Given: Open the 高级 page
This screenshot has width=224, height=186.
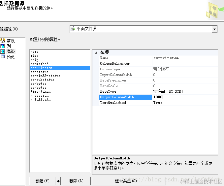Looking at the screenshot, I should (11, 51).
